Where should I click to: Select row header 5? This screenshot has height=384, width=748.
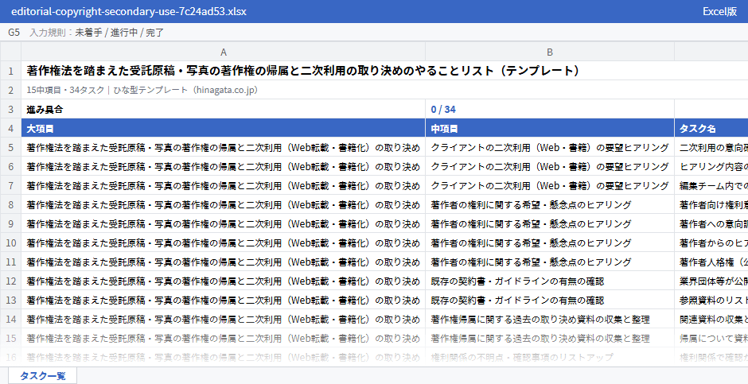tap(10, 147)
